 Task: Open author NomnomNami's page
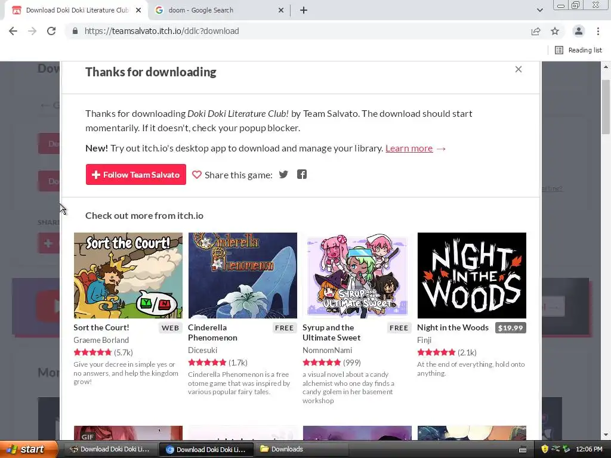tap(328, 350)
